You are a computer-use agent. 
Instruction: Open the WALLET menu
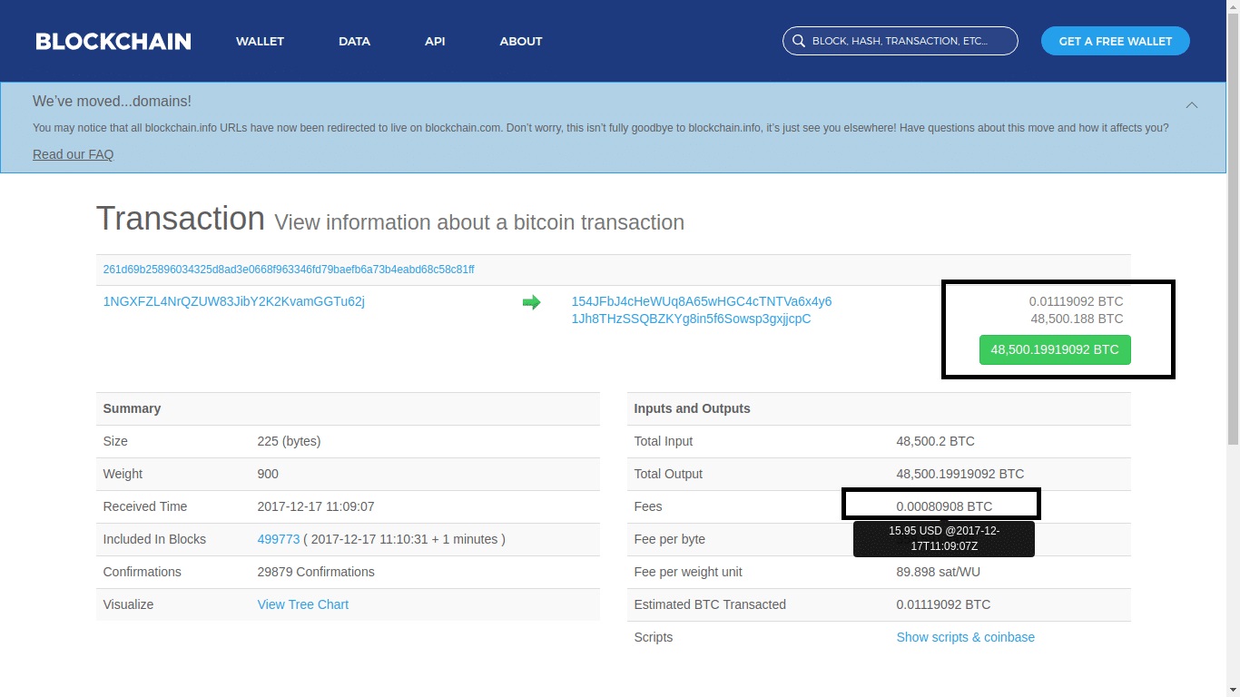(x=261, y=41)
